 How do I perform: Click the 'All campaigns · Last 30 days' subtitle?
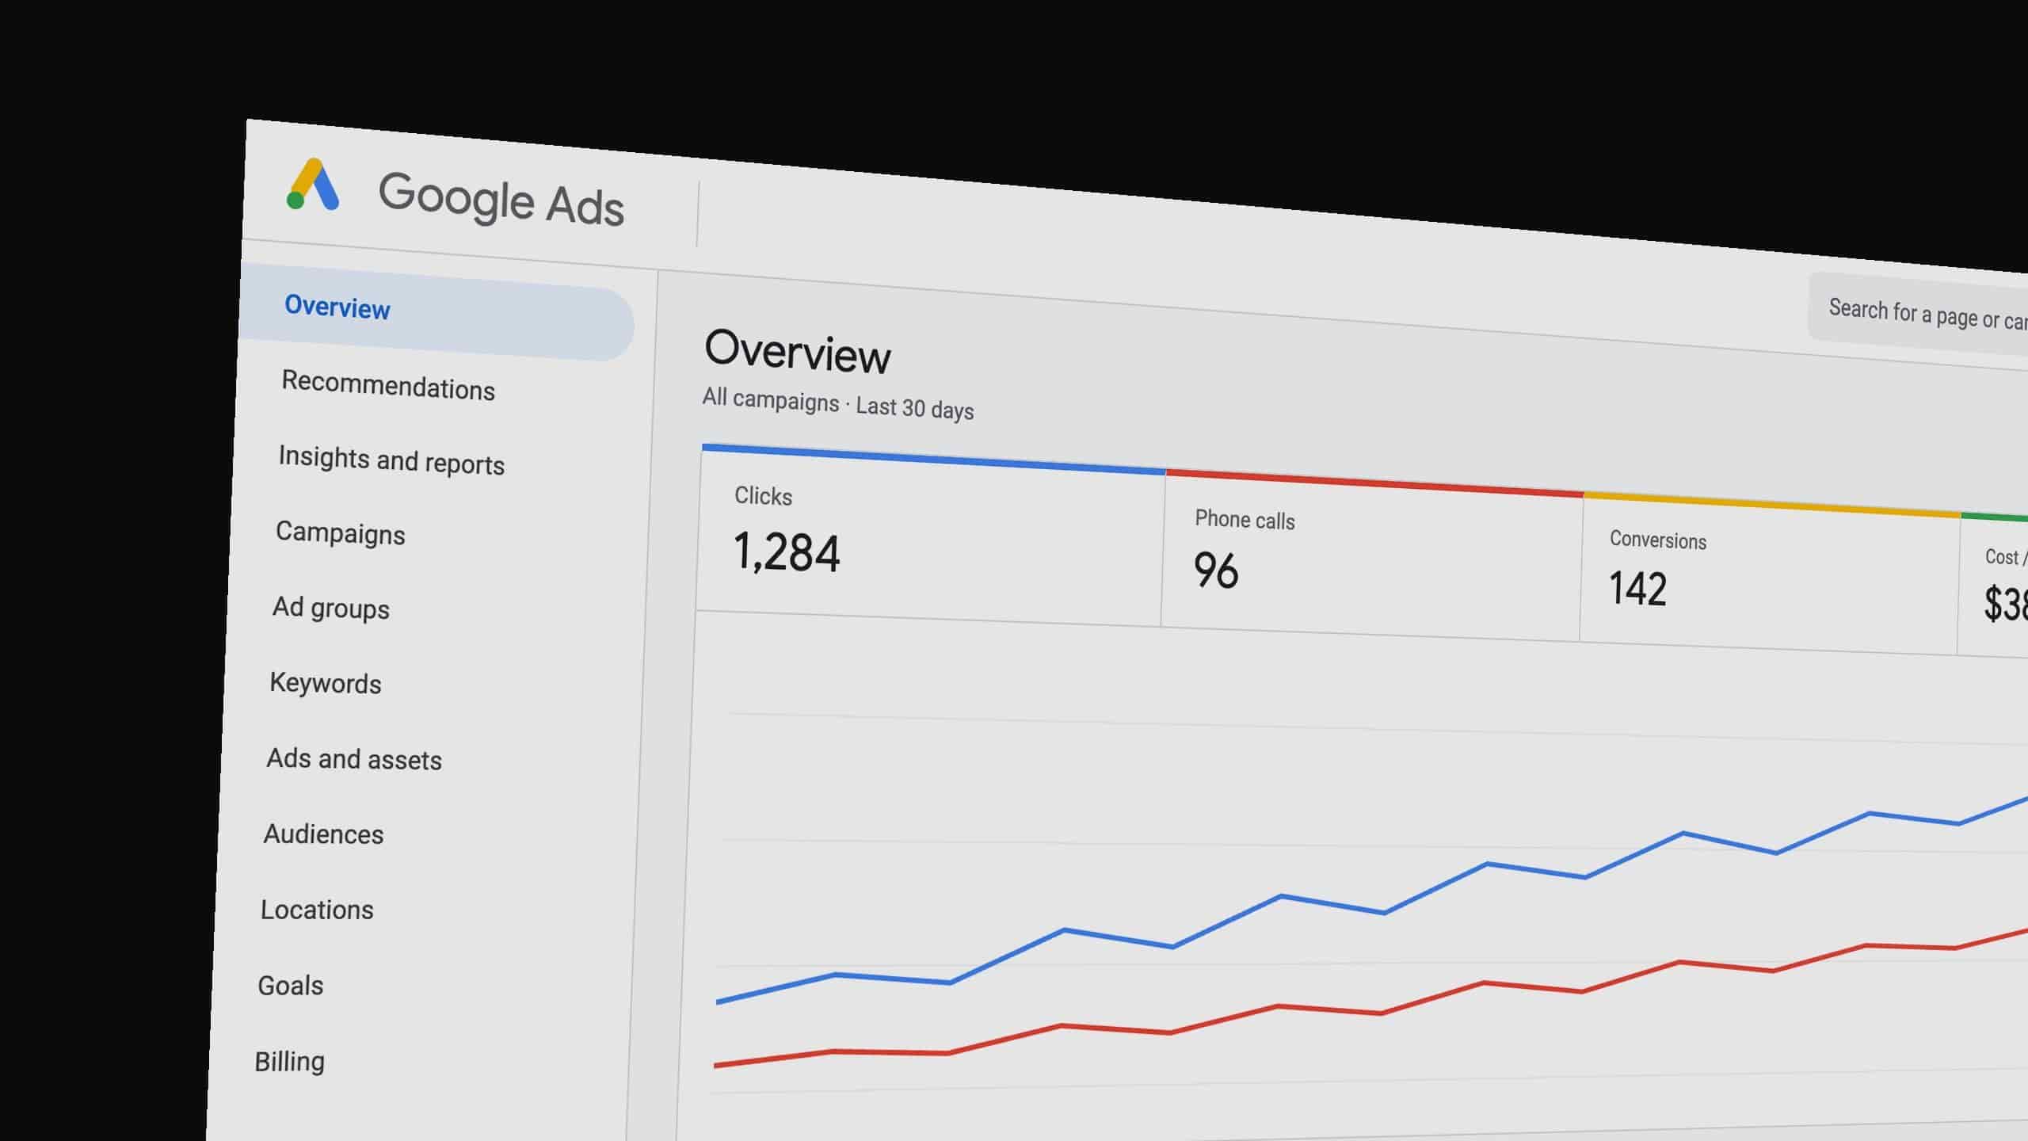838,404
